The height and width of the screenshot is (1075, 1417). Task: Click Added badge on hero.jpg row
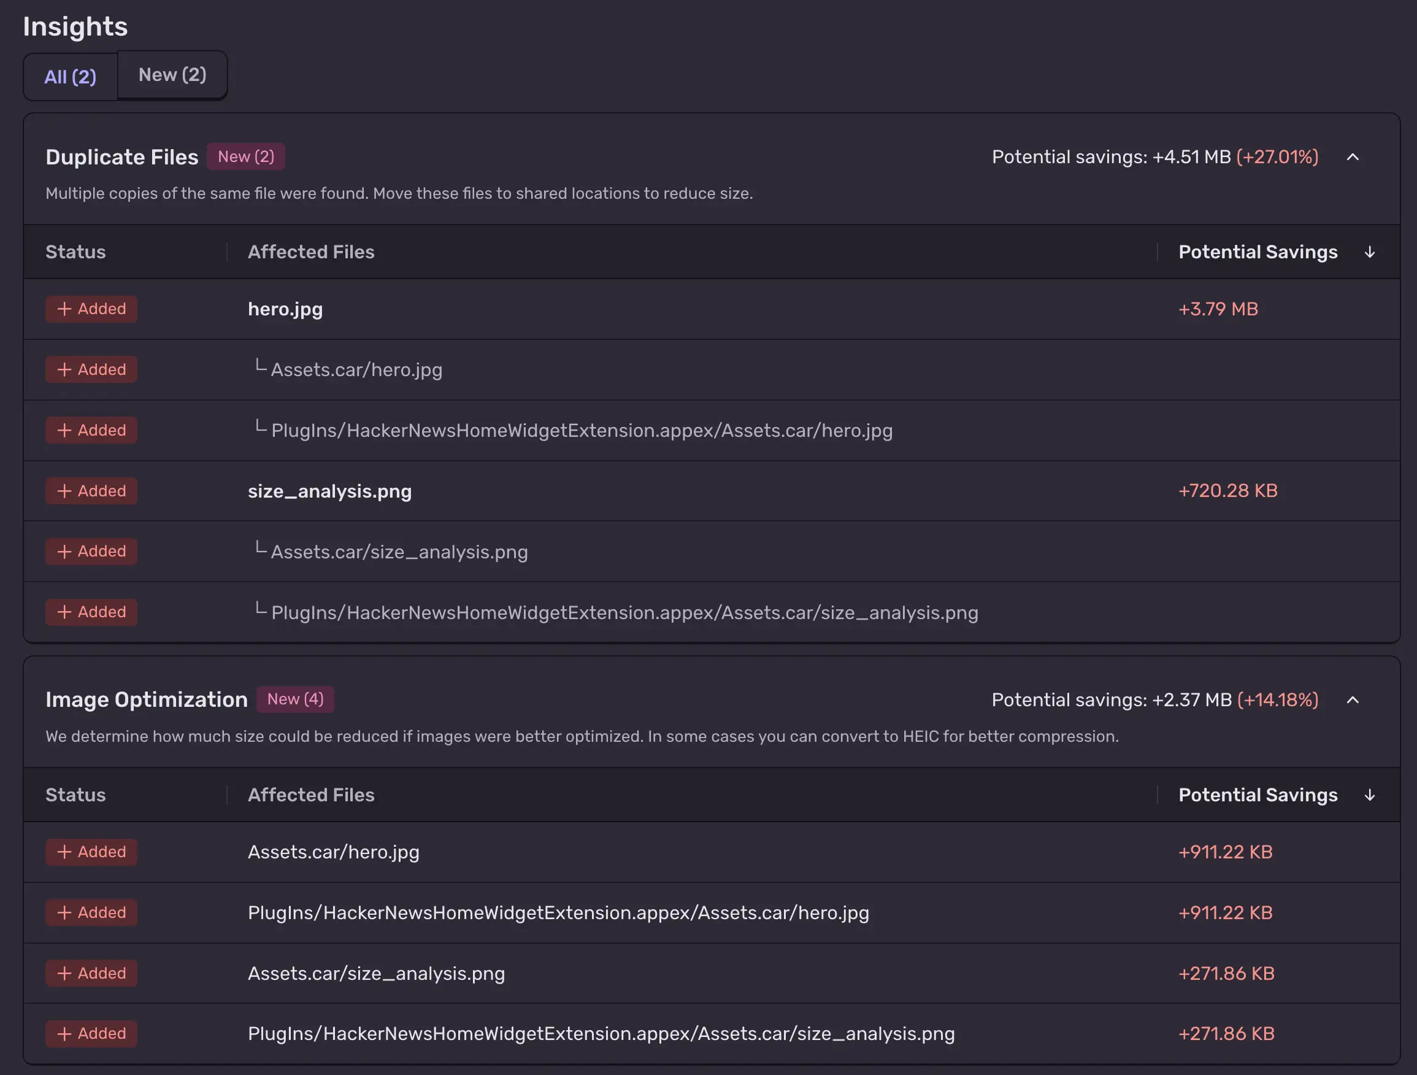pyautogui.click(x=91, y=309)
